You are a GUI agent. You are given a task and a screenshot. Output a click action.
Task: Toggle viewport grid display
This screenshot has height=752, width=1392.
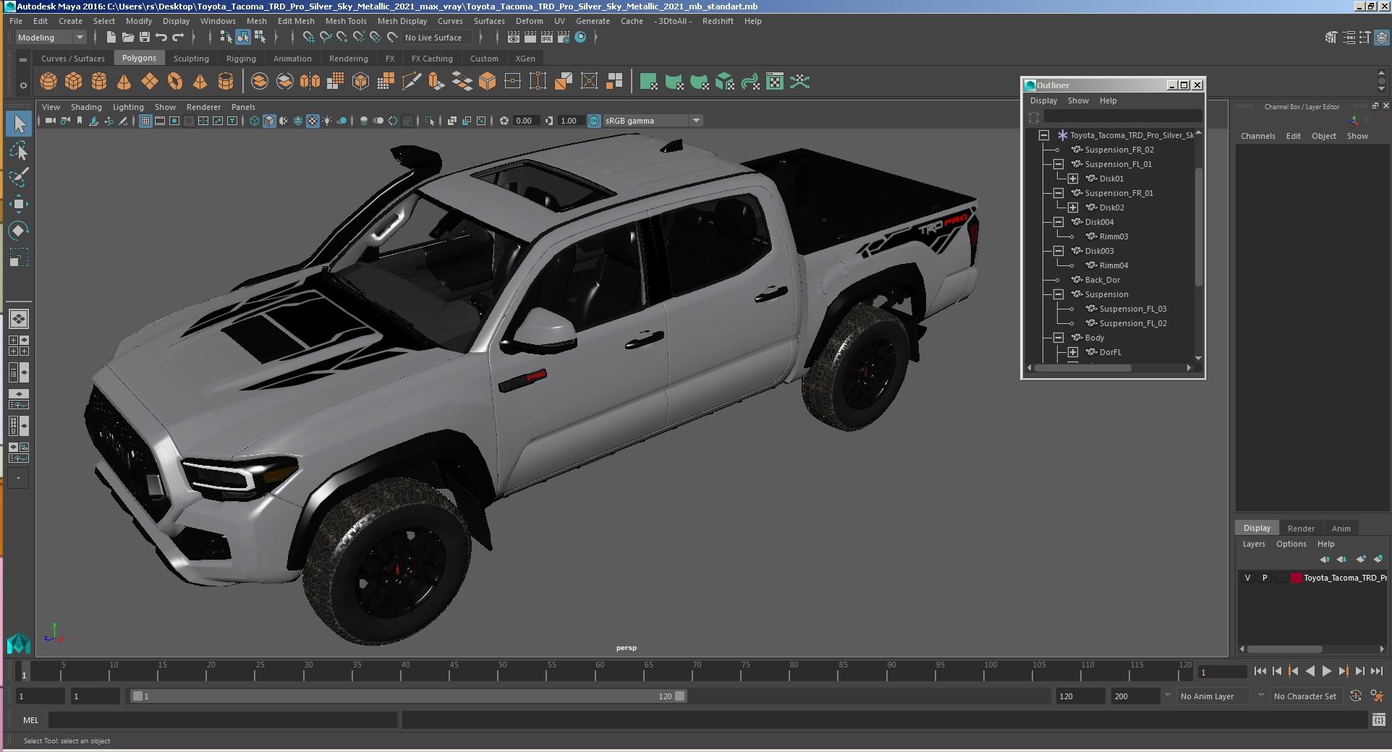click(x=145, y=121)
